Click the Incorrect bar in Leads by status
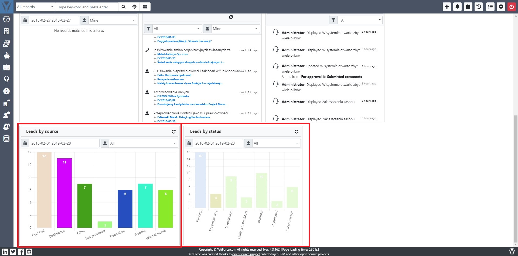The width and height of the screenshot is (518, 256). click(x=262, y=190)
